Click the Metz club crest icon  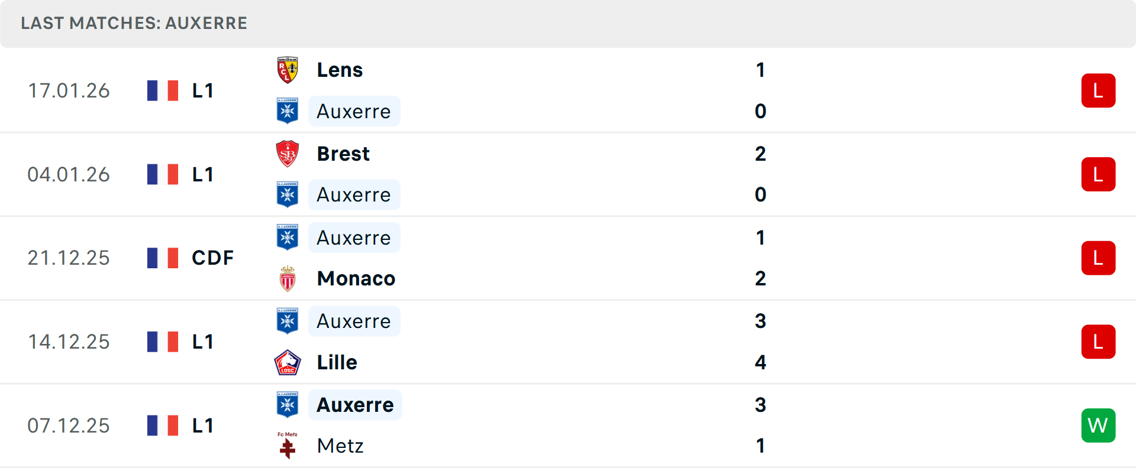288,446
